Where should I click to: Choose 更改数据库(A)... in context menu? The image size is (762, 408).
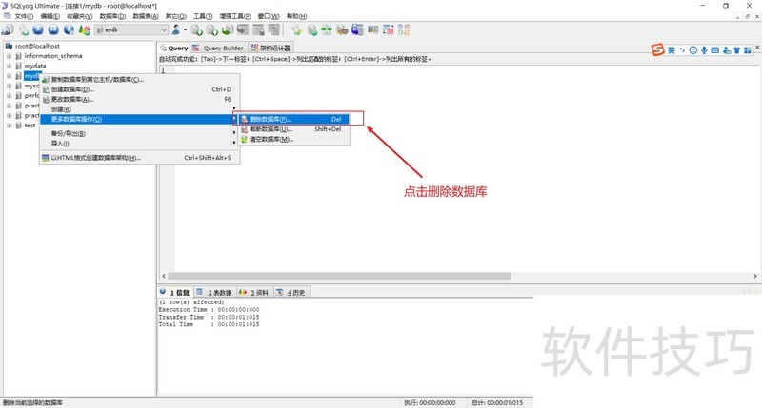pyautogui.click(x=139, y=100)
